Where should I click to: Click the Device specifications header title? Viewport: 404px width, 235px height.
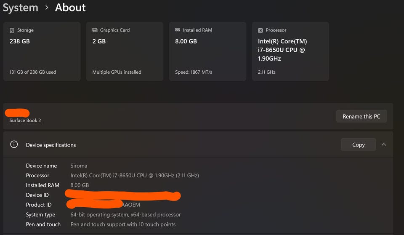tap(51, 145)
